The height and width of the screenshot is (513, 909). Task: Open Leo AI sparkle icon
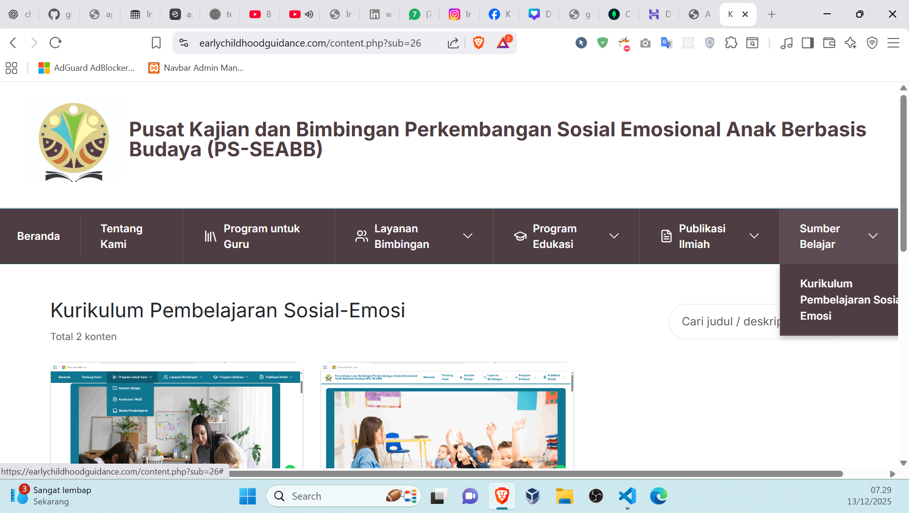850,43
